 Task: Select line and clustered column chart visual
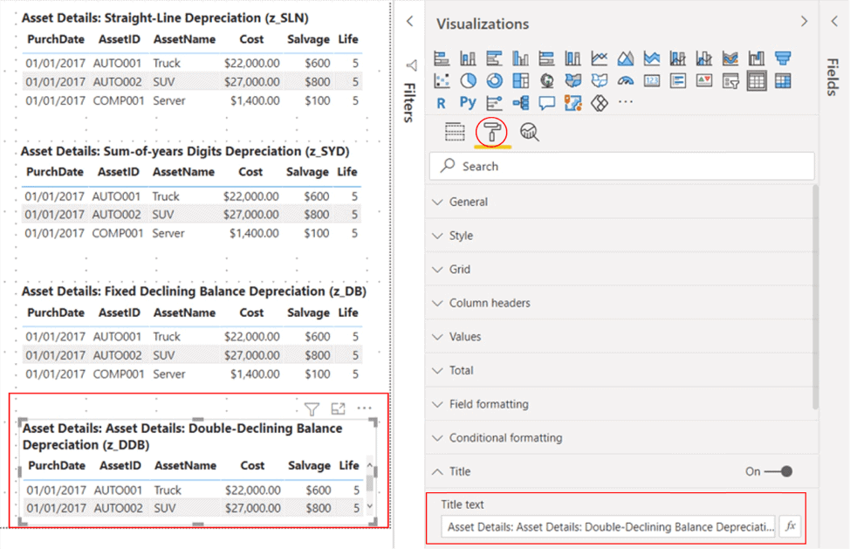point(703,58)
